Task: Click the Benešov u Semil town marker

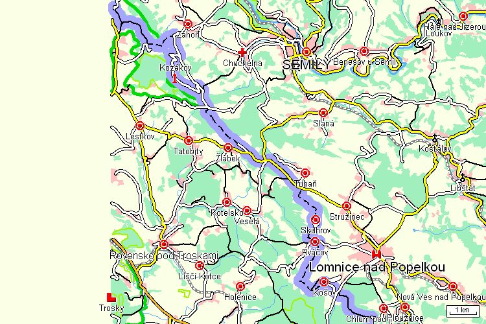Action: (x=364, y=51)
